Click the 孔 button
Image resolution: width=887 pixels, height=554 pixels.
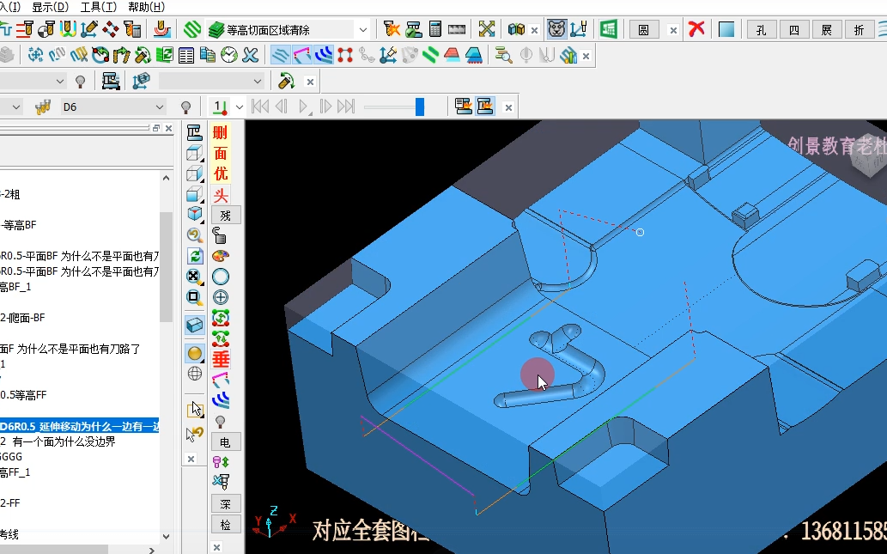click(762, 29)
